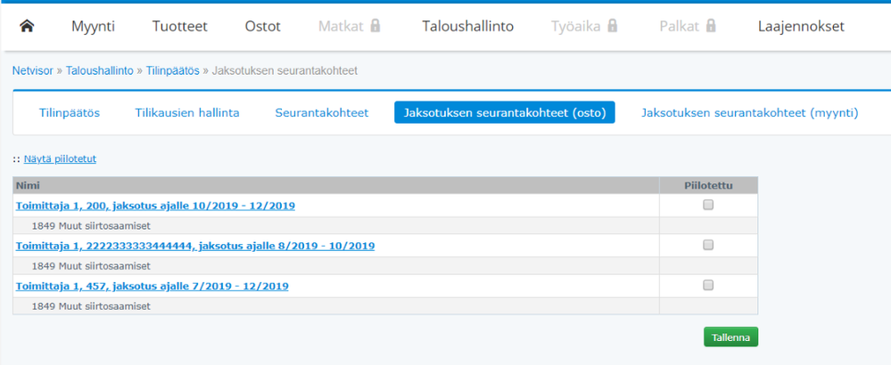Image resolution: width=891 pixels, height=365 pixels.
Task: Open Toimittaja 1, 200 jaksotus link
Action: click(155, 206)
